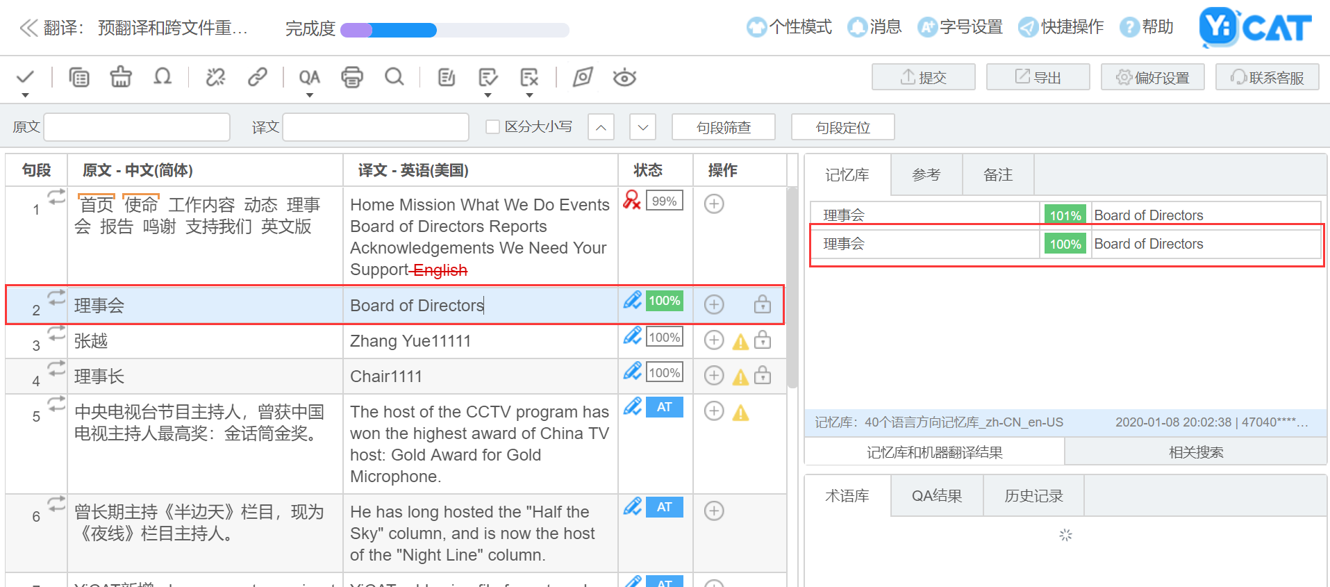Jump to next match with down chevron
This screenshot has width=1330, height=587.
(x=643, y=127)
